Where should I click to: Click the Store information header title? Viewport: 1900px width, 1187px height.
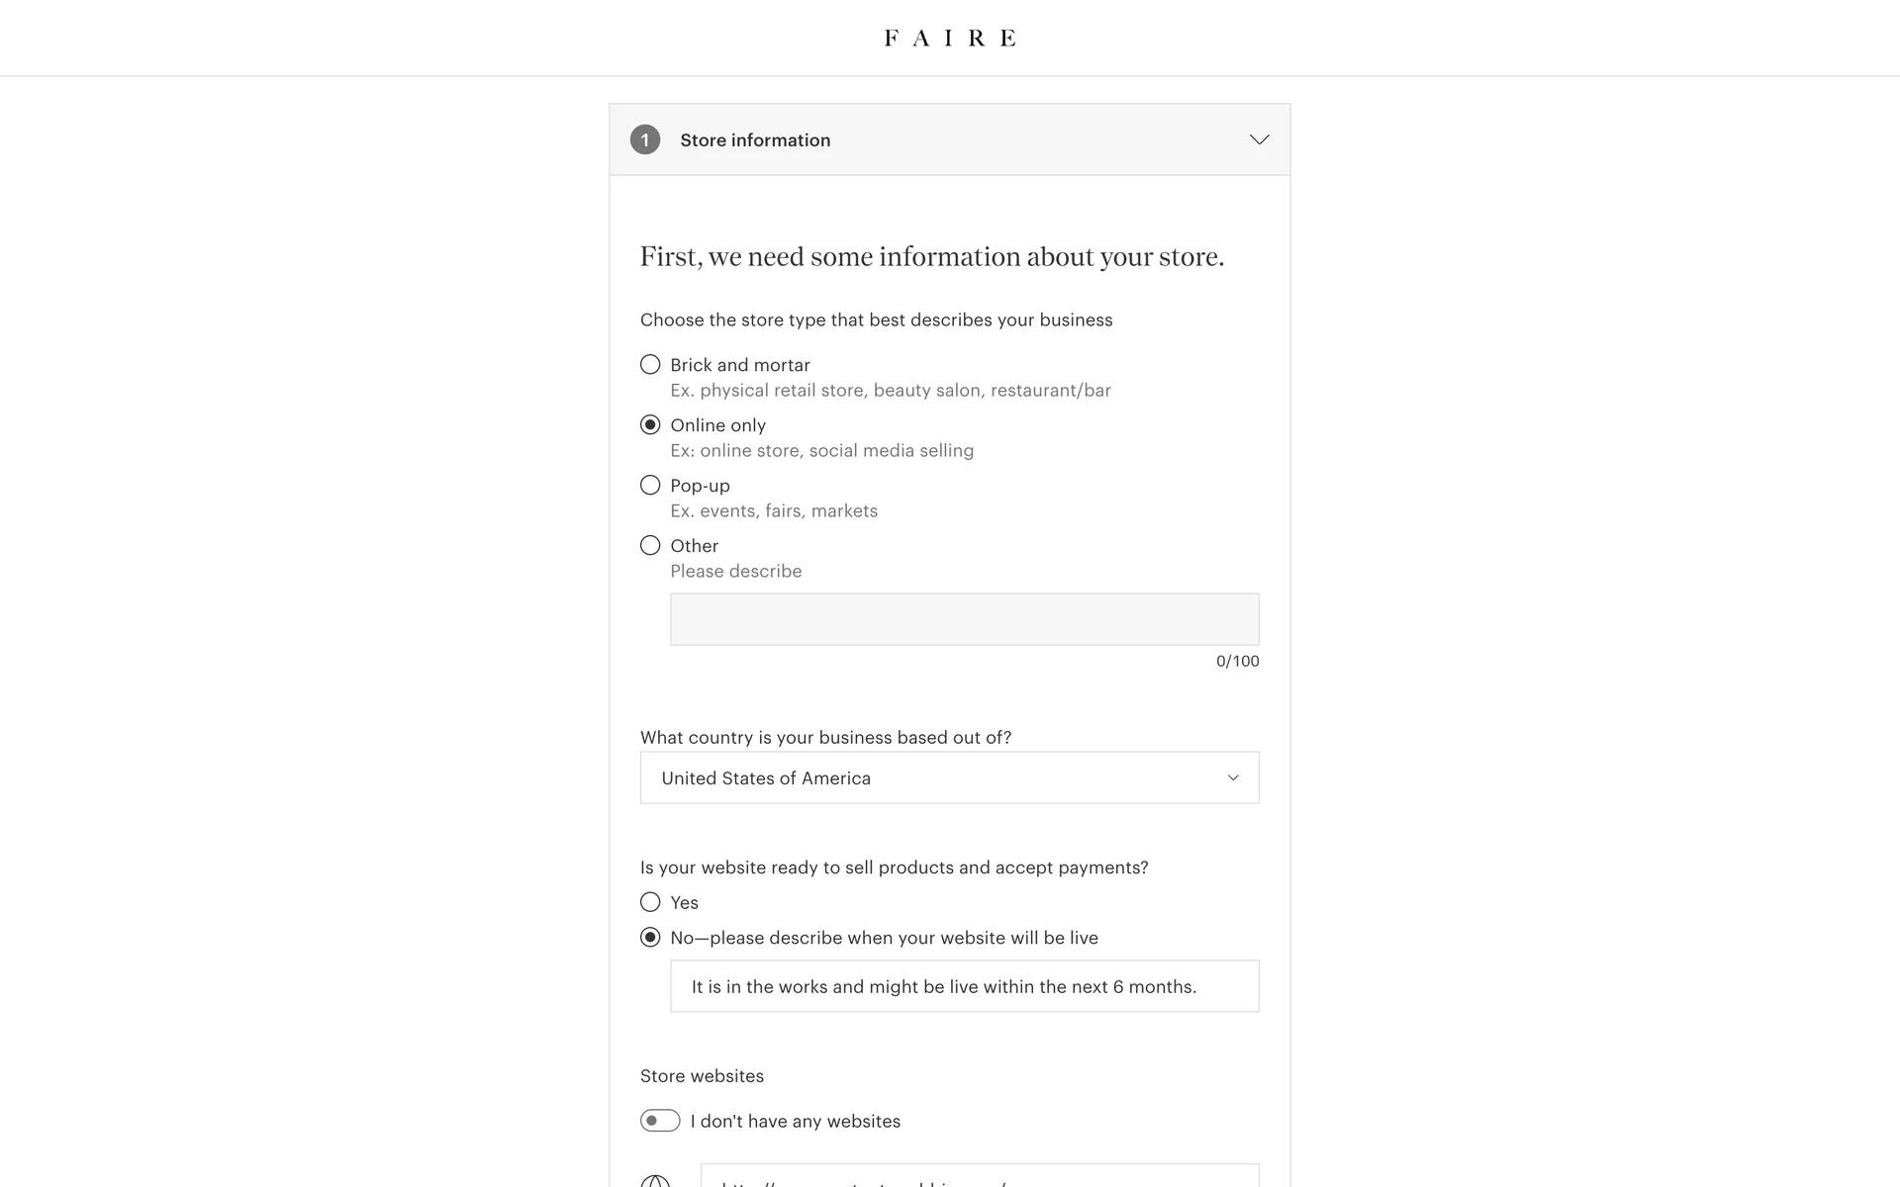(x=755, y=140)
